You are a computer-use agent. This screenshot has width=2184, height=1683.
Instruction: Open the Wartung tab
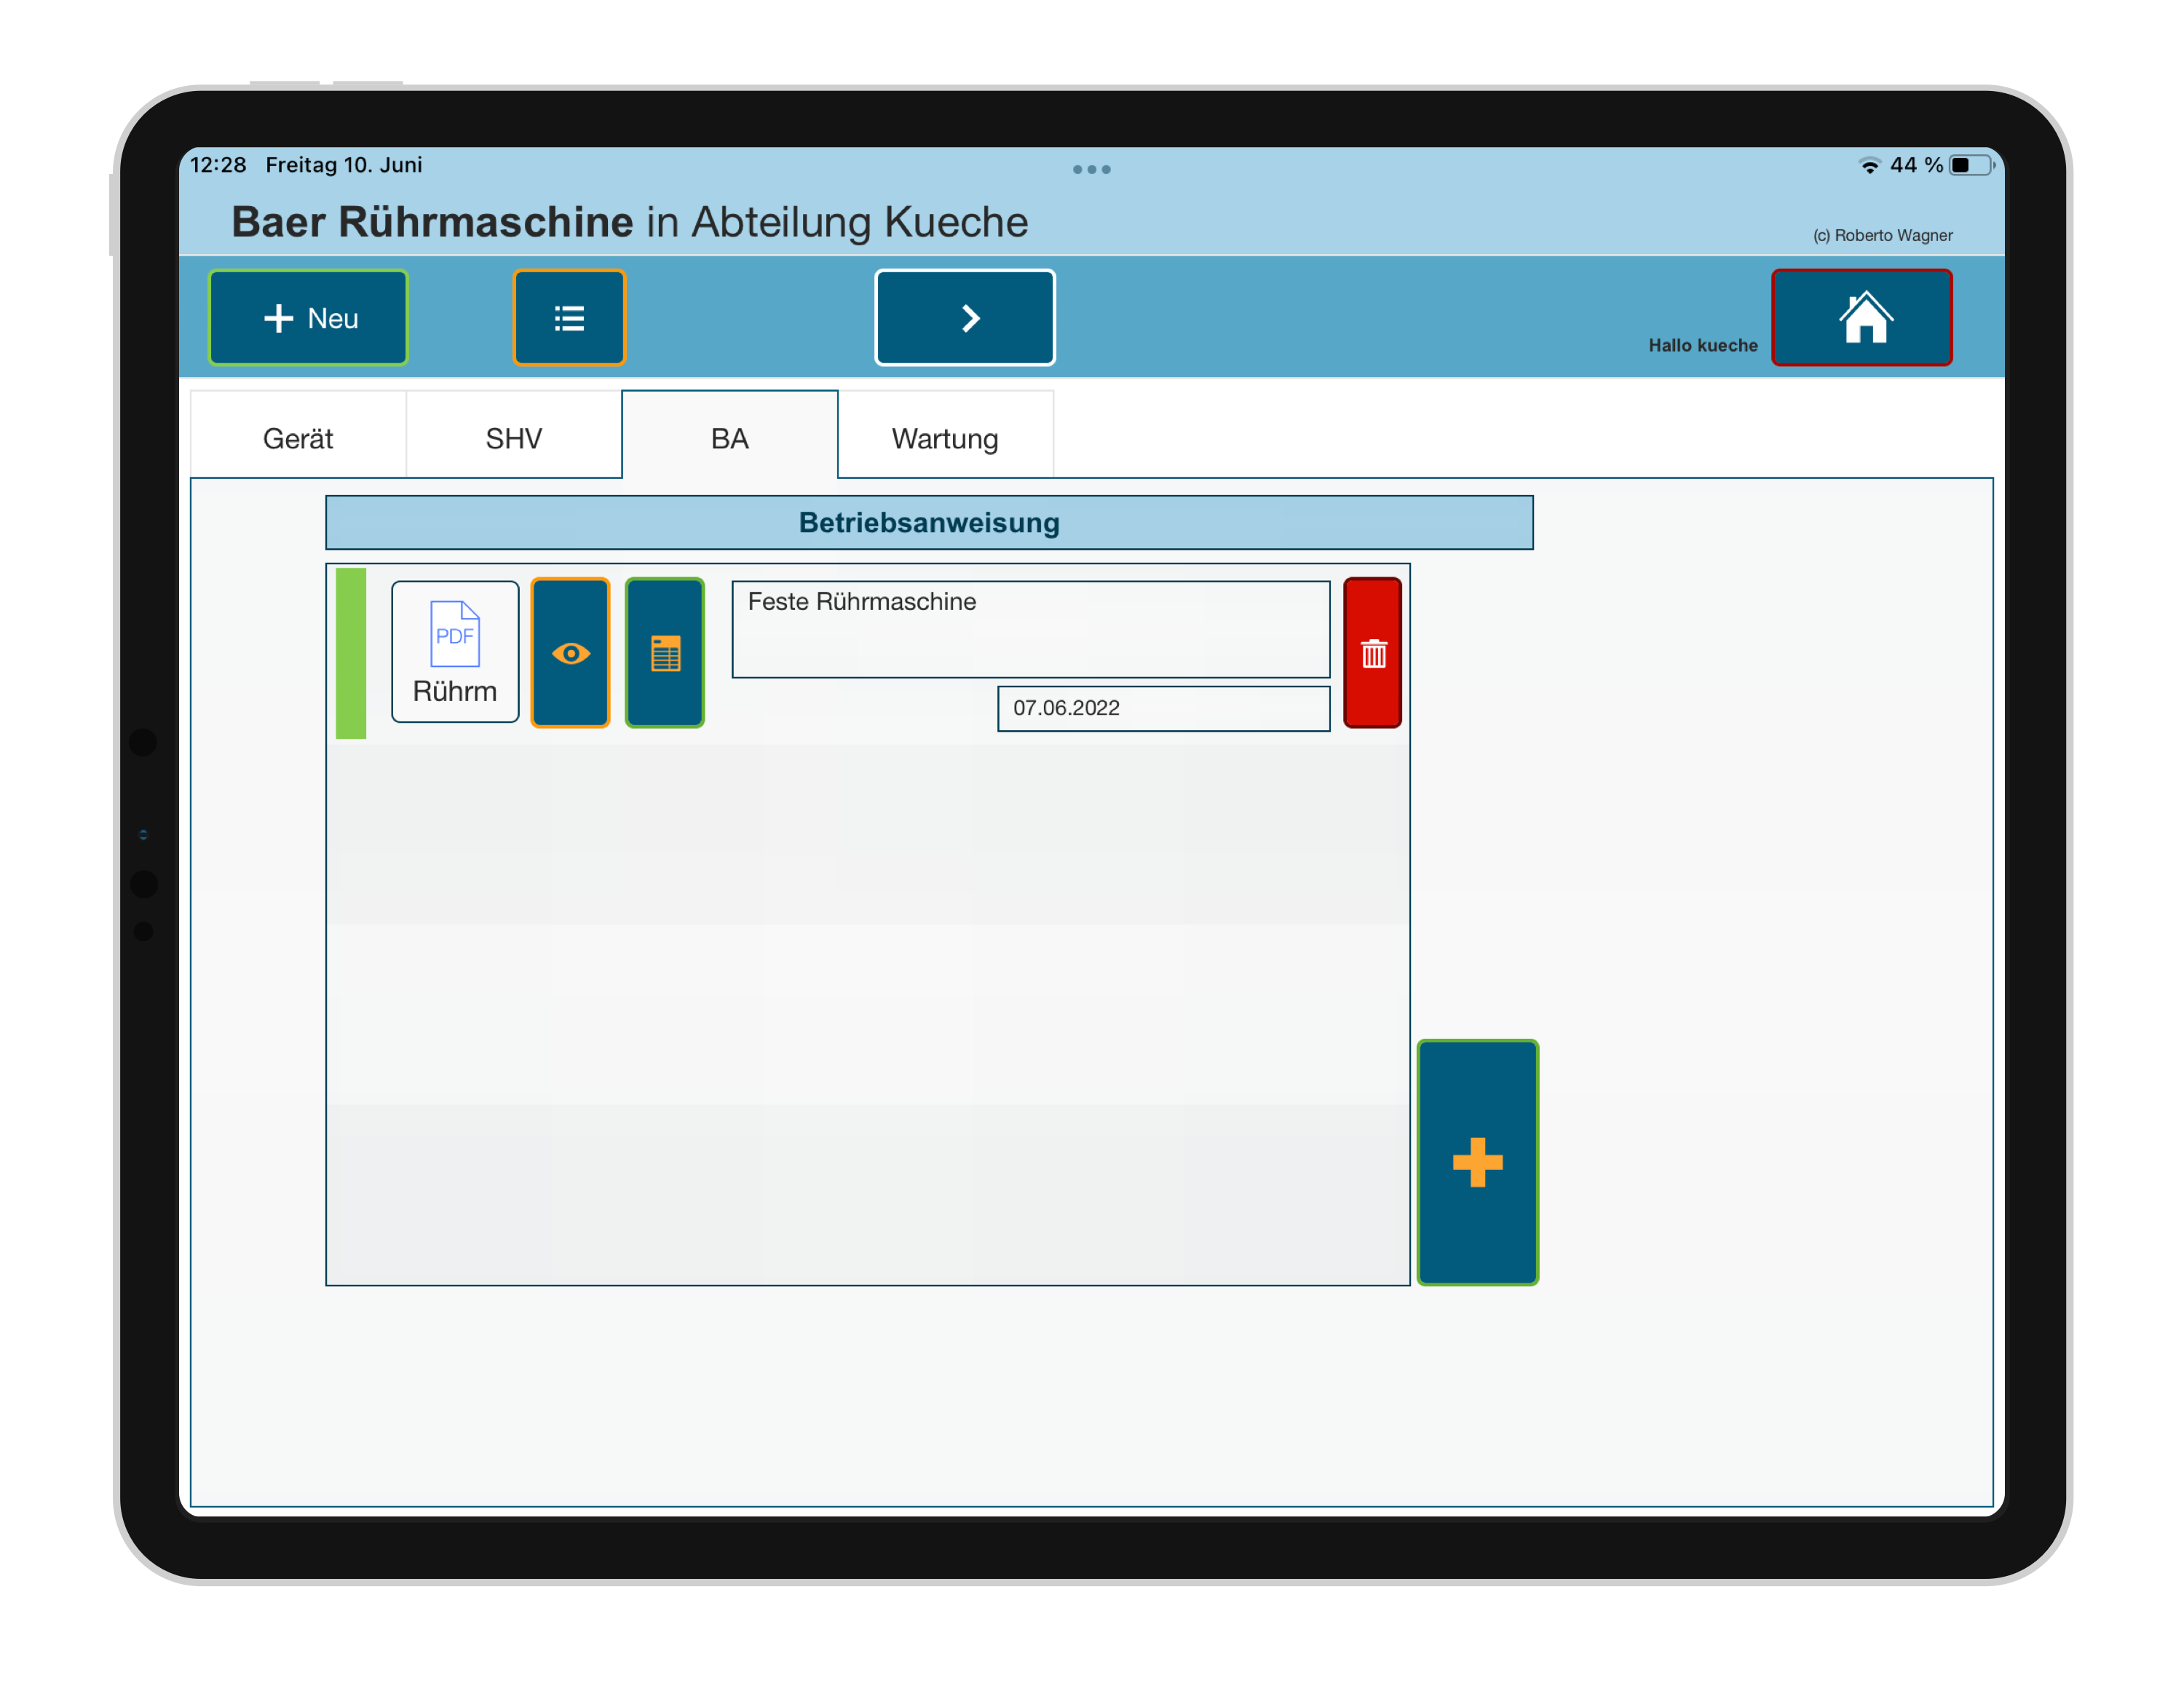tap(945, 438)
